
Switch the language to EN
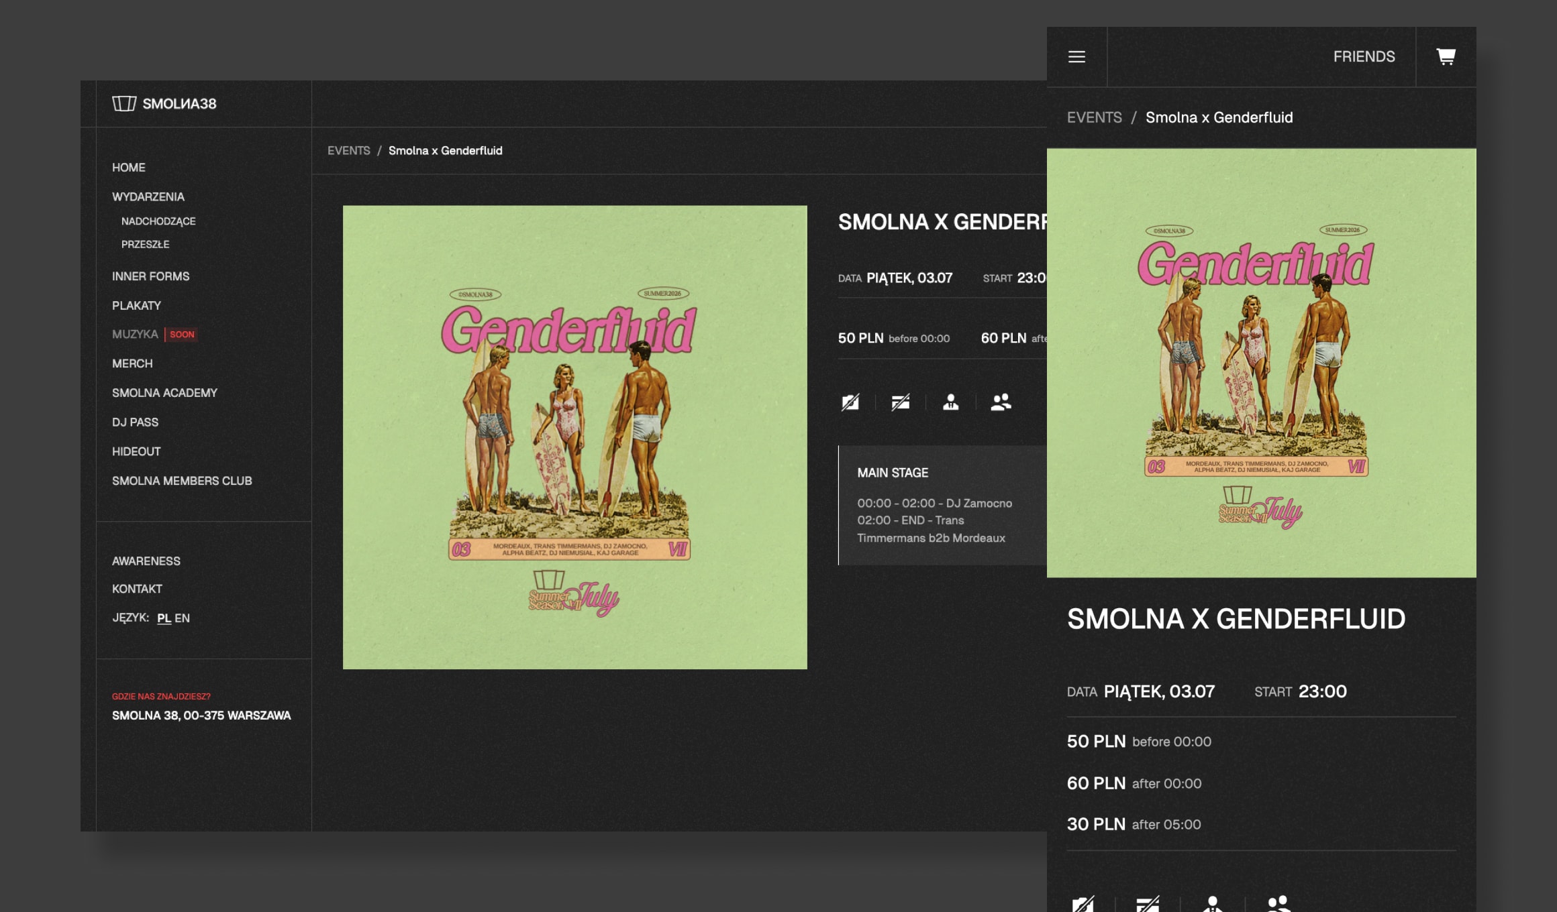pos(183,618)
